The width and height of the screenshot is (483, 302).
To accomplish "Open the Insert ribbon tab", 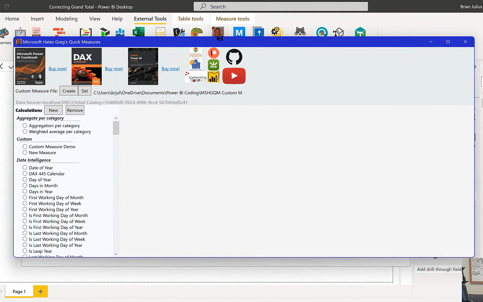I will click(37, 19).
